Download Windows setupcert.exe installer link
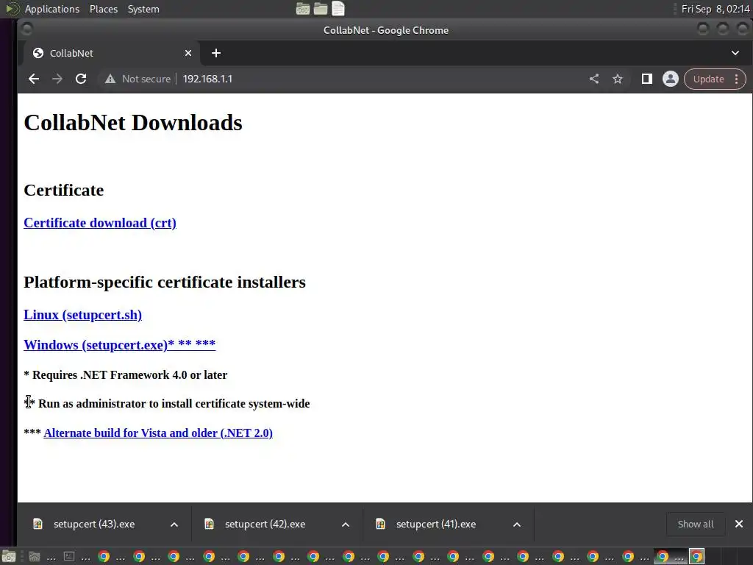The image size is (753, 565). point(120,344)
